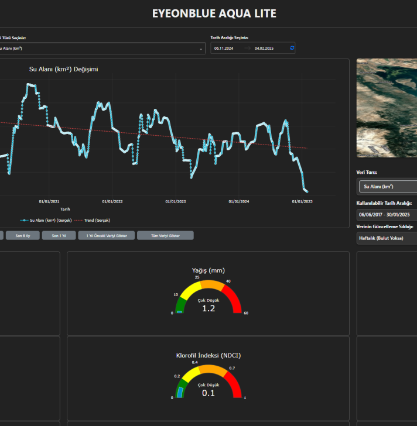
Task: Click the 01/01/2021 x-axis label
Action: point(49,201)
